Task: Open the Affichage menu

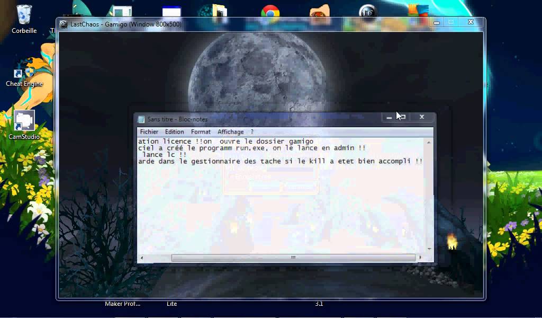Action: tap(231, 132)
